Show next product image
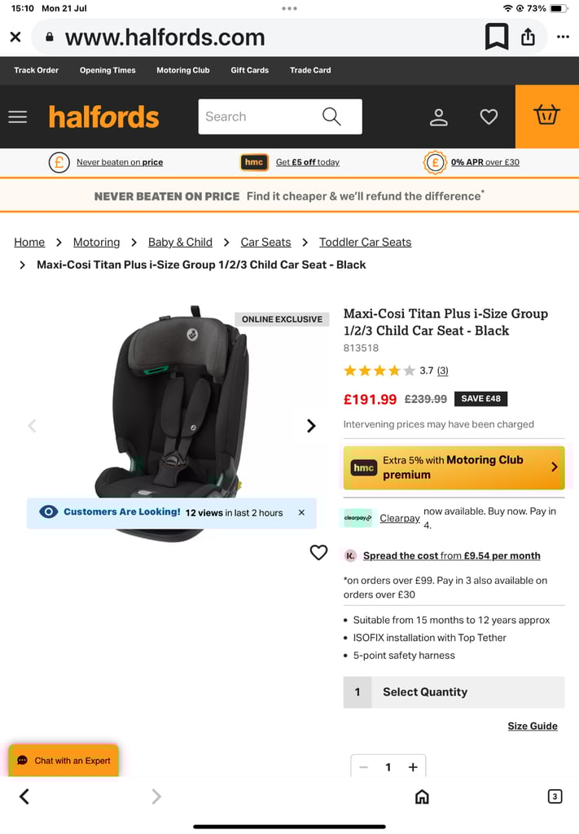 311,425
